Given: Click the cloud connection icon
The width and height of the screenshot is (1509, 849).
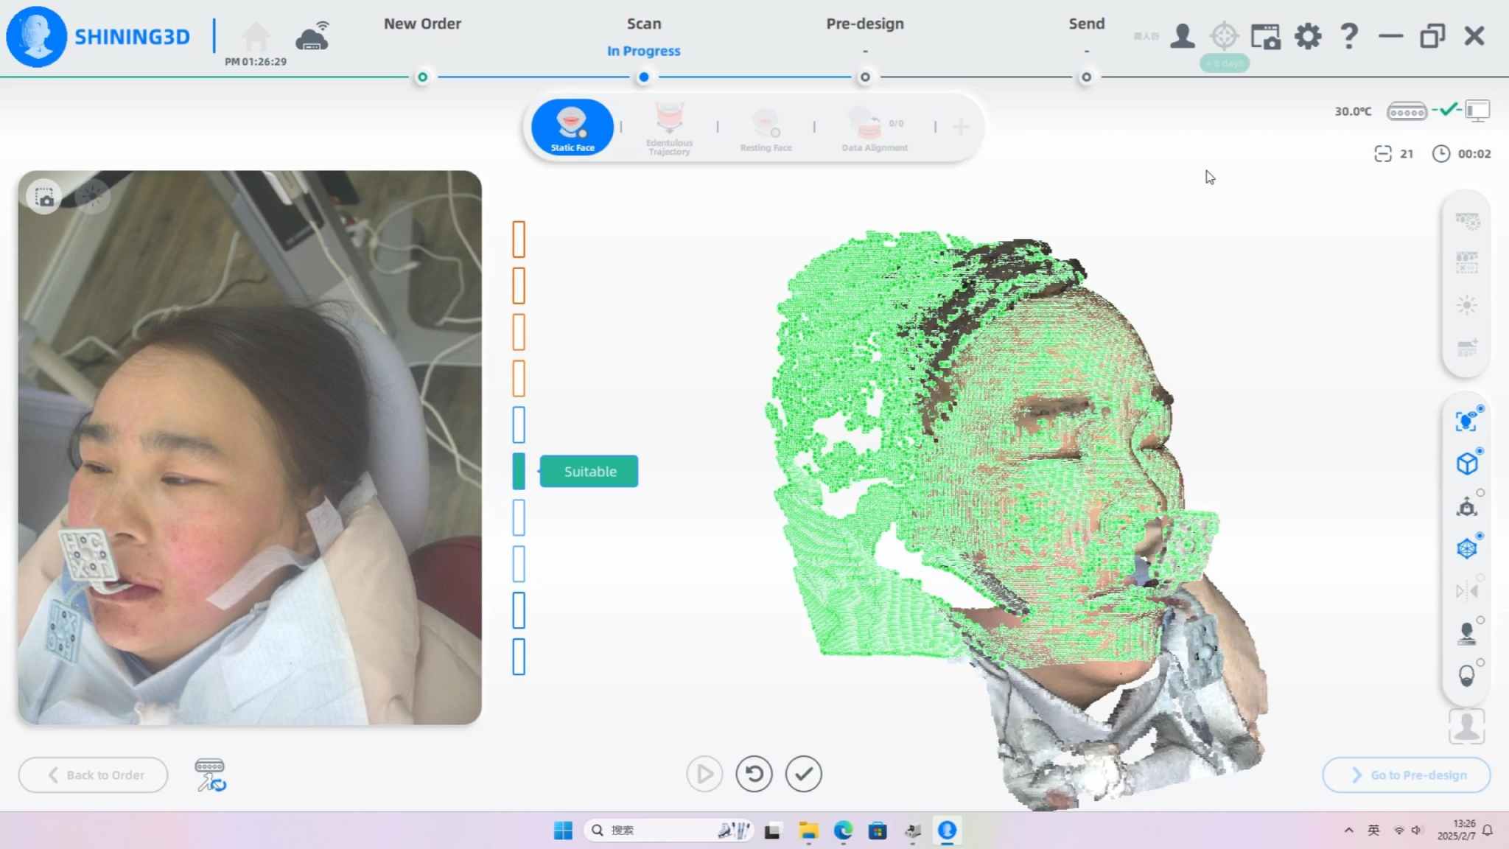Looking at the screenshot, I should point(312,37).
